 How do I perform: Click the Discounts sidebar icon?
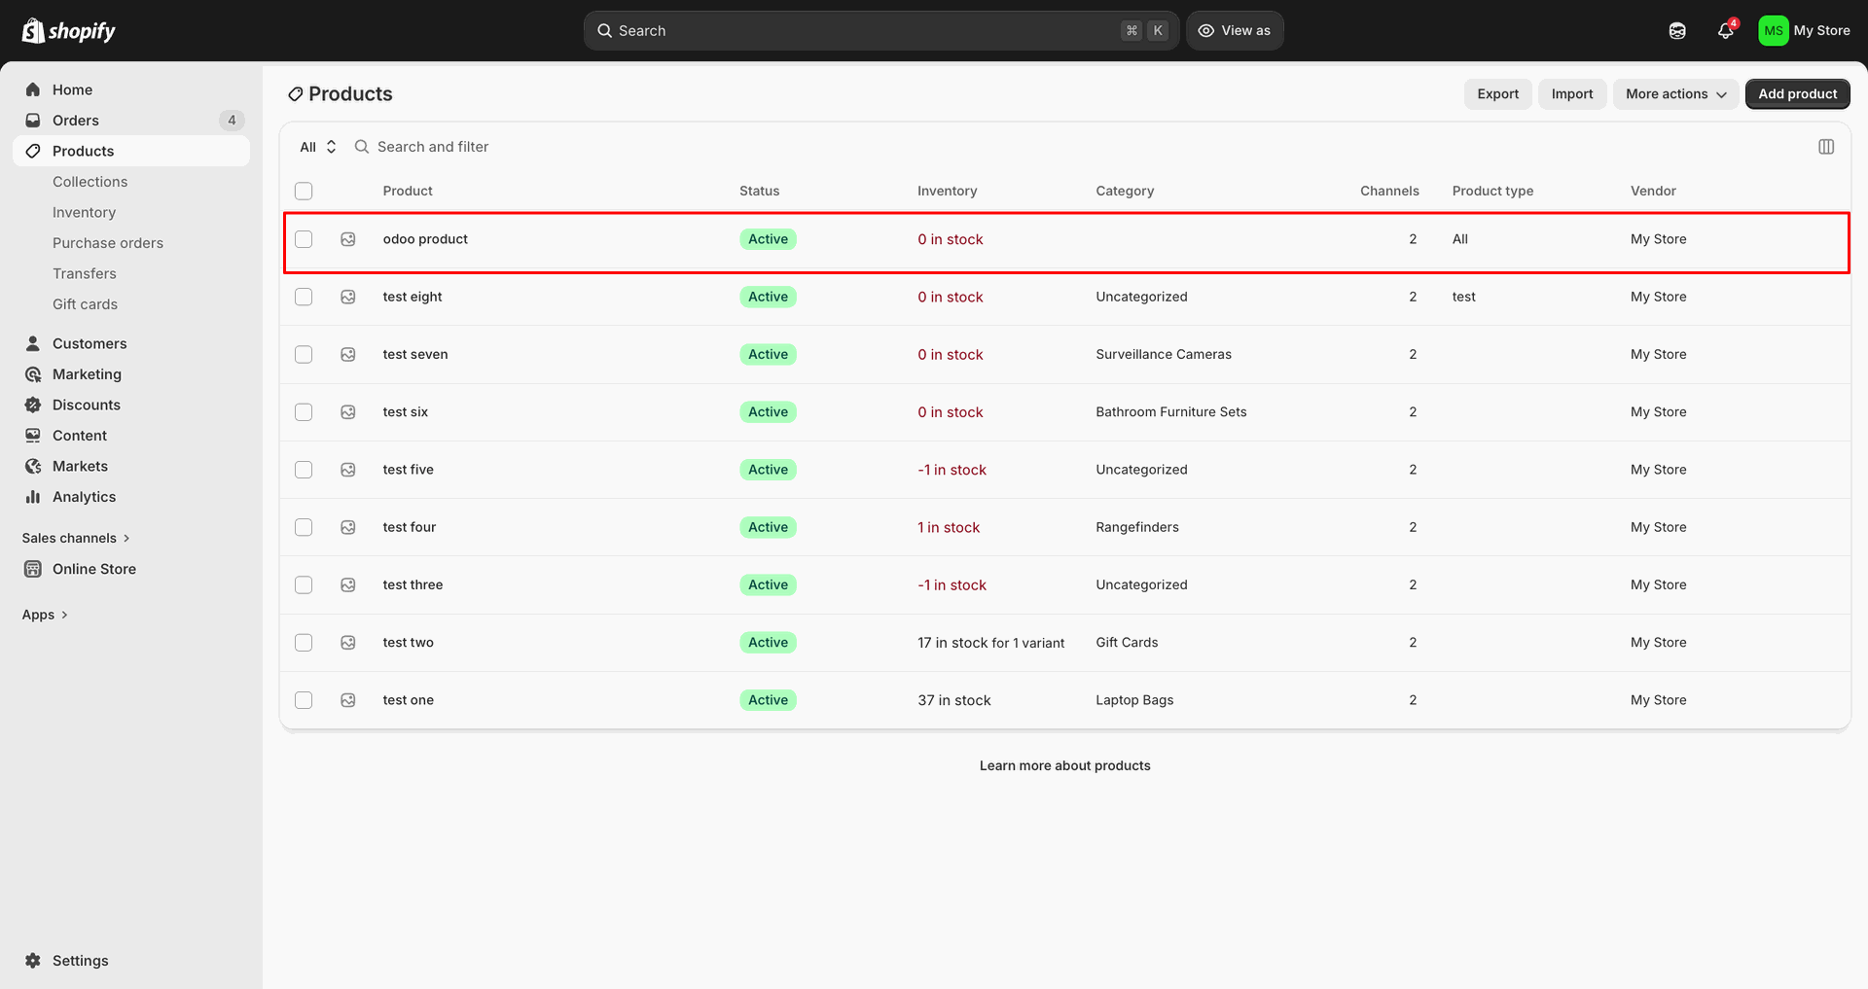pyautogui.click(x=33, y=405)
